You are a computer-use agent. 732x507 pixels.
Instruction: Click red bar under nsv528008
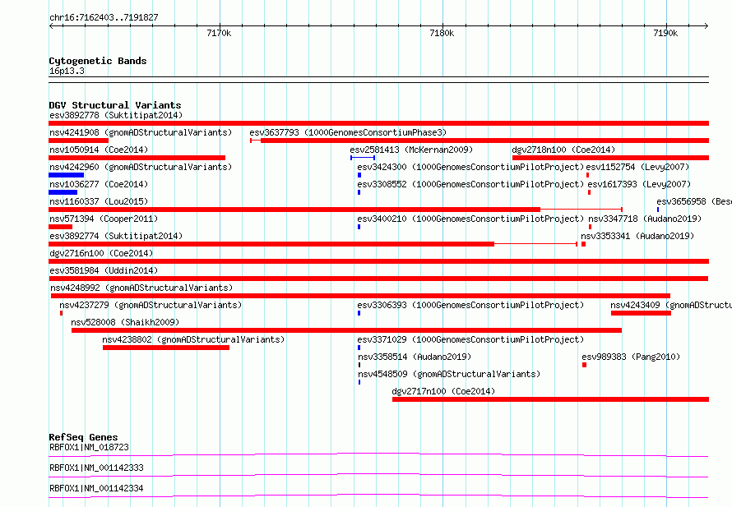[x=346, y=330]
